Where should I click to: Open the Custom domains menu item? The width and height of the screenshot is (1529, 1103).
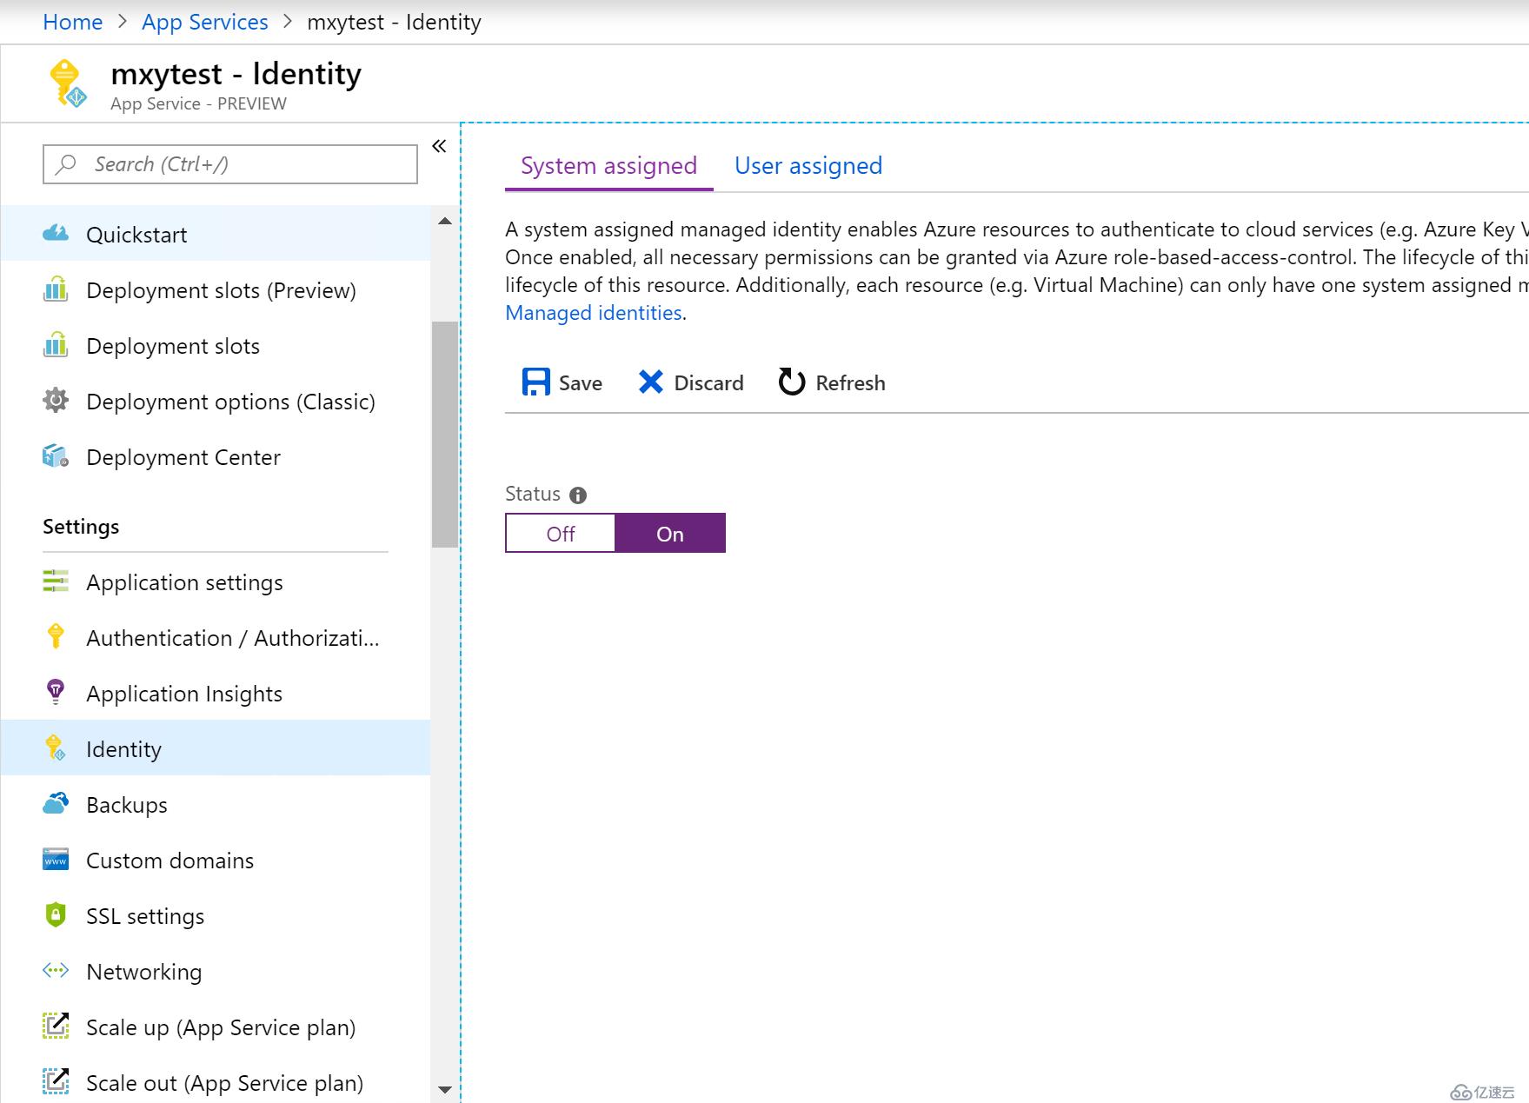tap(216, 860)
